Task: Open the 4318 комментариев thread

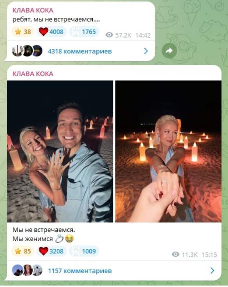Action: coord(80,51)
